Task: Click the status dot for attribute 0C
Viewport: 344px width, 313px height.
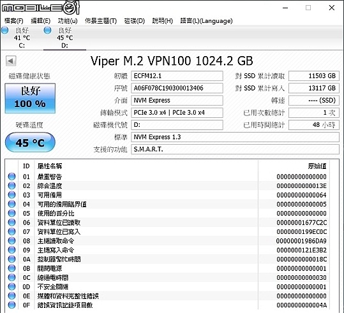Action: [x=11, y=278]
